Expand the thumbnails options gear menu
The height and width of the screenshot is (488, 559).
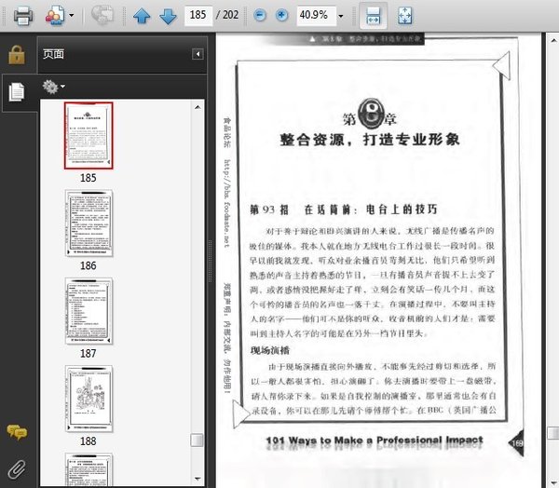pyautogui.click(x=54, y=87)
